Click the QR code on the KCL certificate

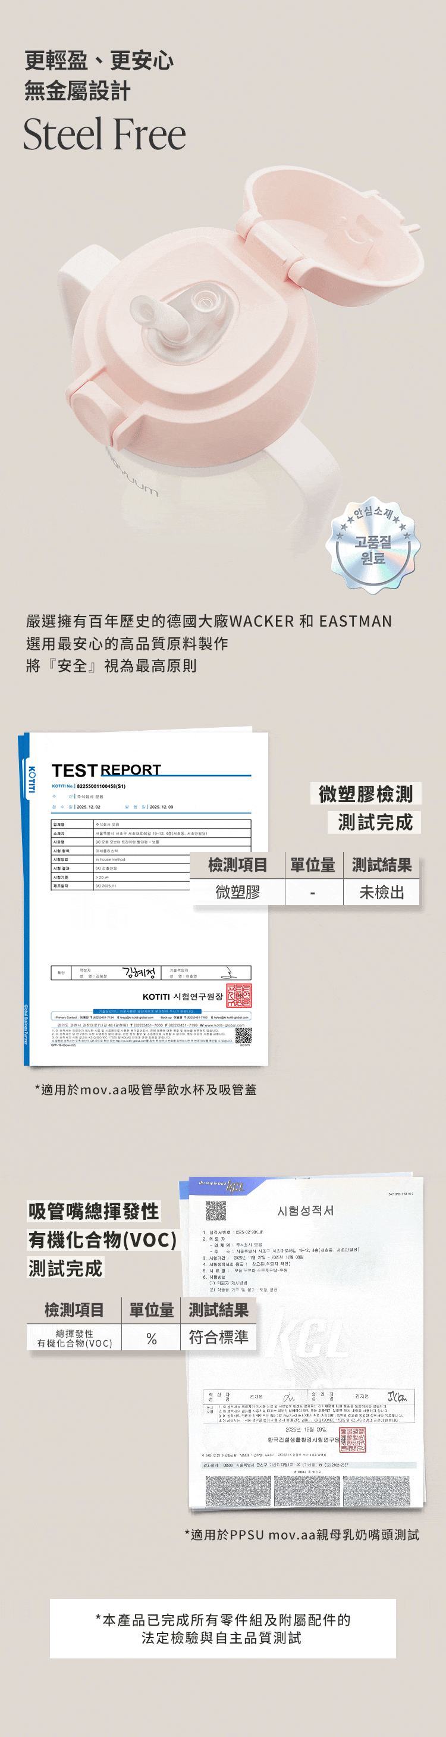216,1212
